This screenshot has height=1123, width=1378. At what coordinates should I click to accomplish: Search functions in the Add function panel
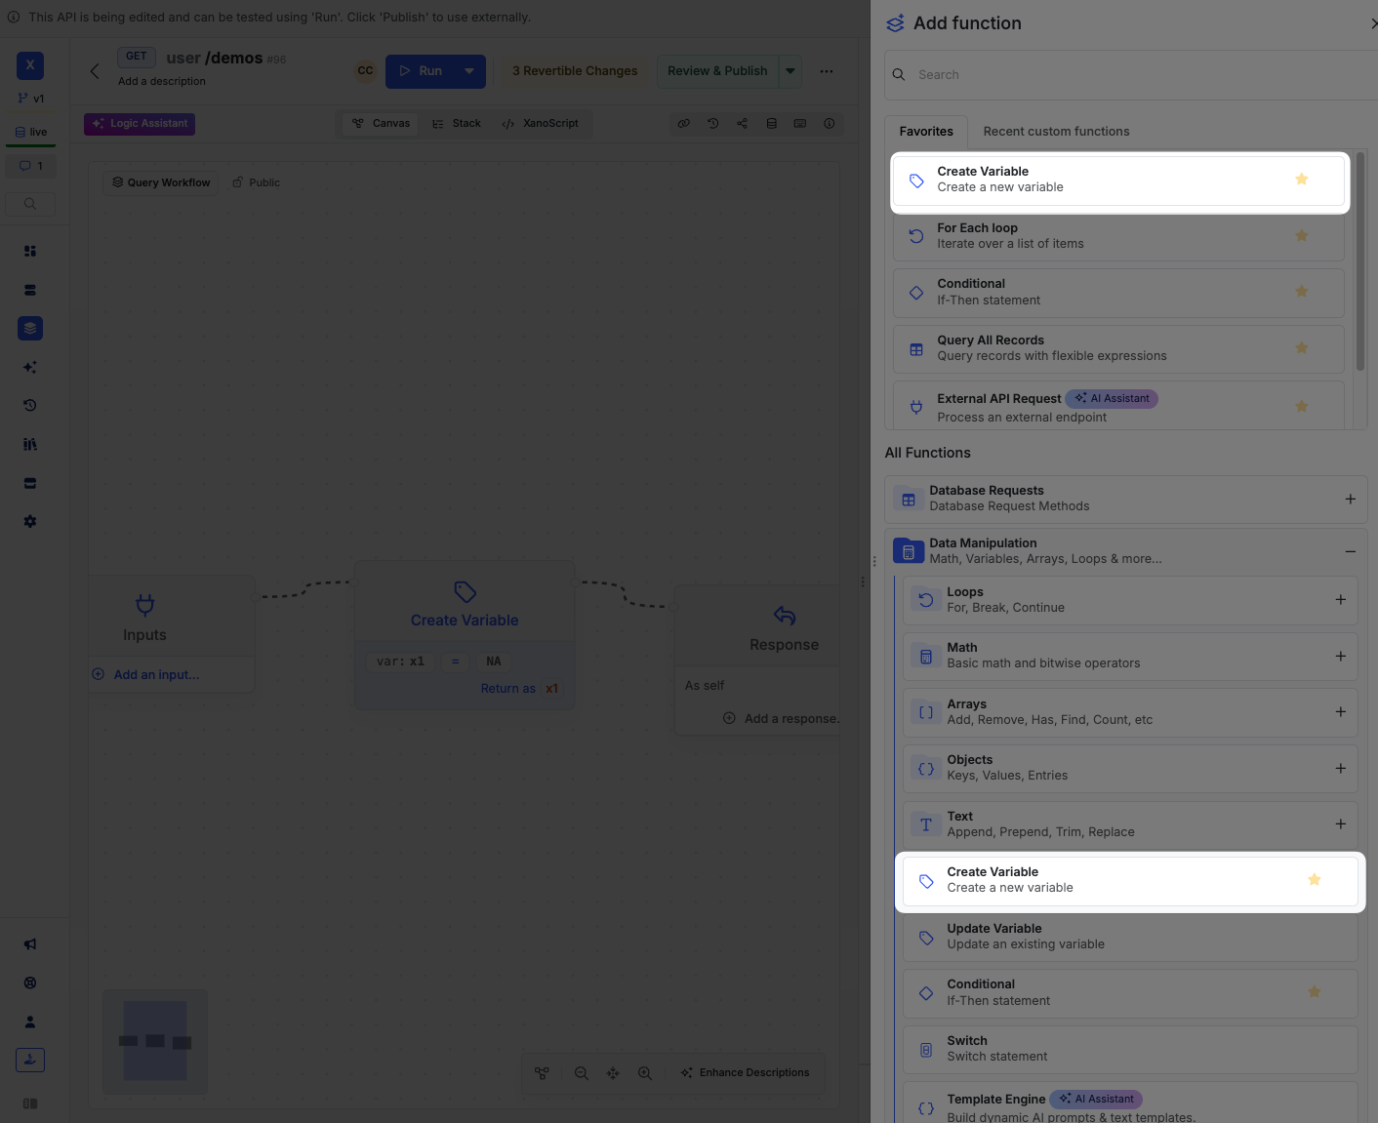point(1132,75)
